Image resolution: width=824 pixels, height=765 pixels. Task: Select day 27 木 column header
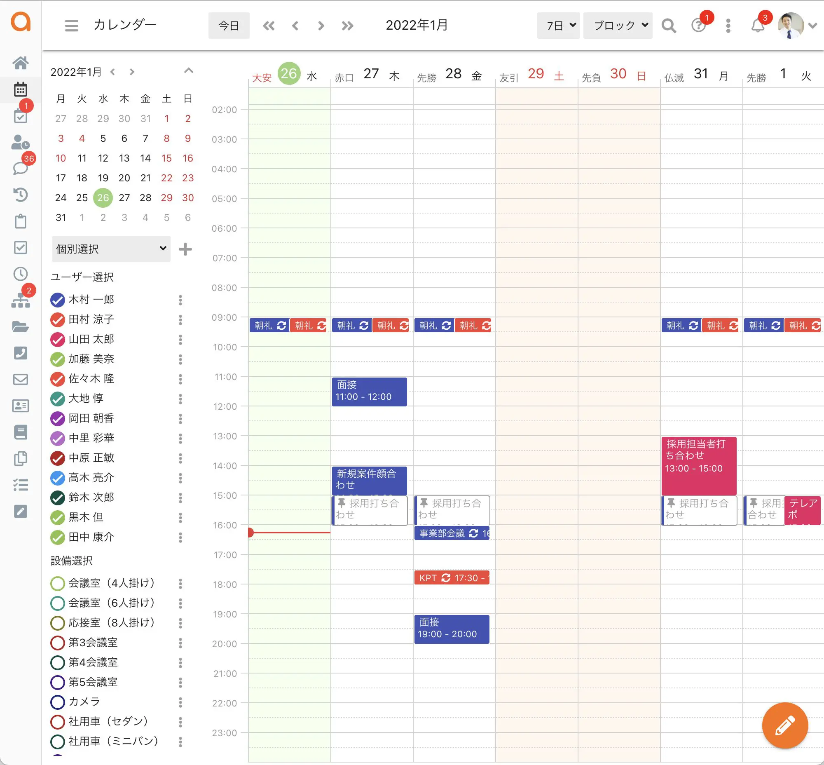(x=371, y=75)
